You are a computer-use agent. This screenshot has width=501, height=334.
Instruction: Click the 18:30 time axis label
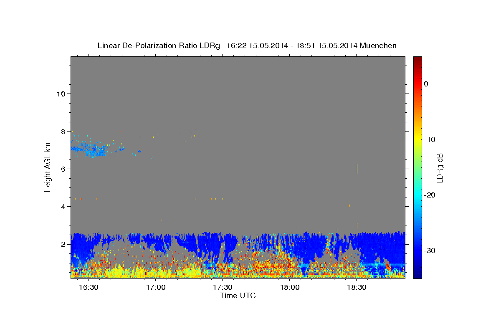pyautogui.click(x=357, y=288)
